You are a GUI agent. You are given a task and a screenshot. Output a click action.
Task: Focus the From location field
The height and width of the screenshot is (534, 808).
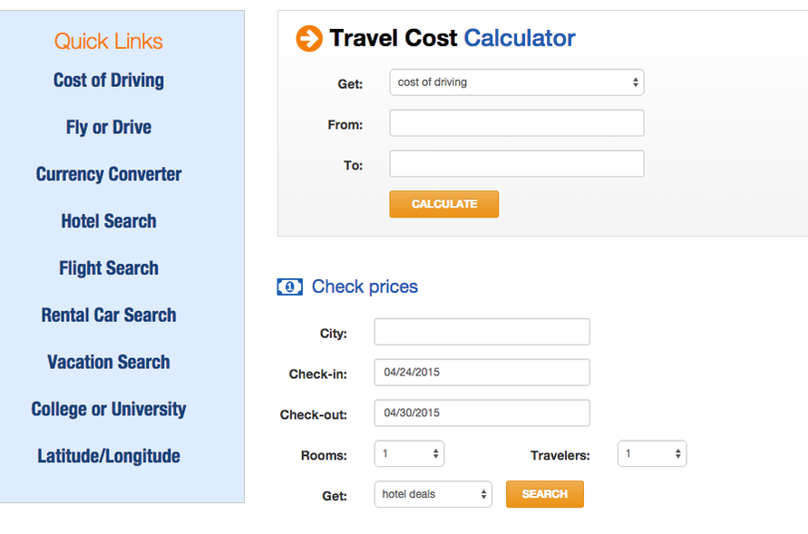tap(517, 123)
